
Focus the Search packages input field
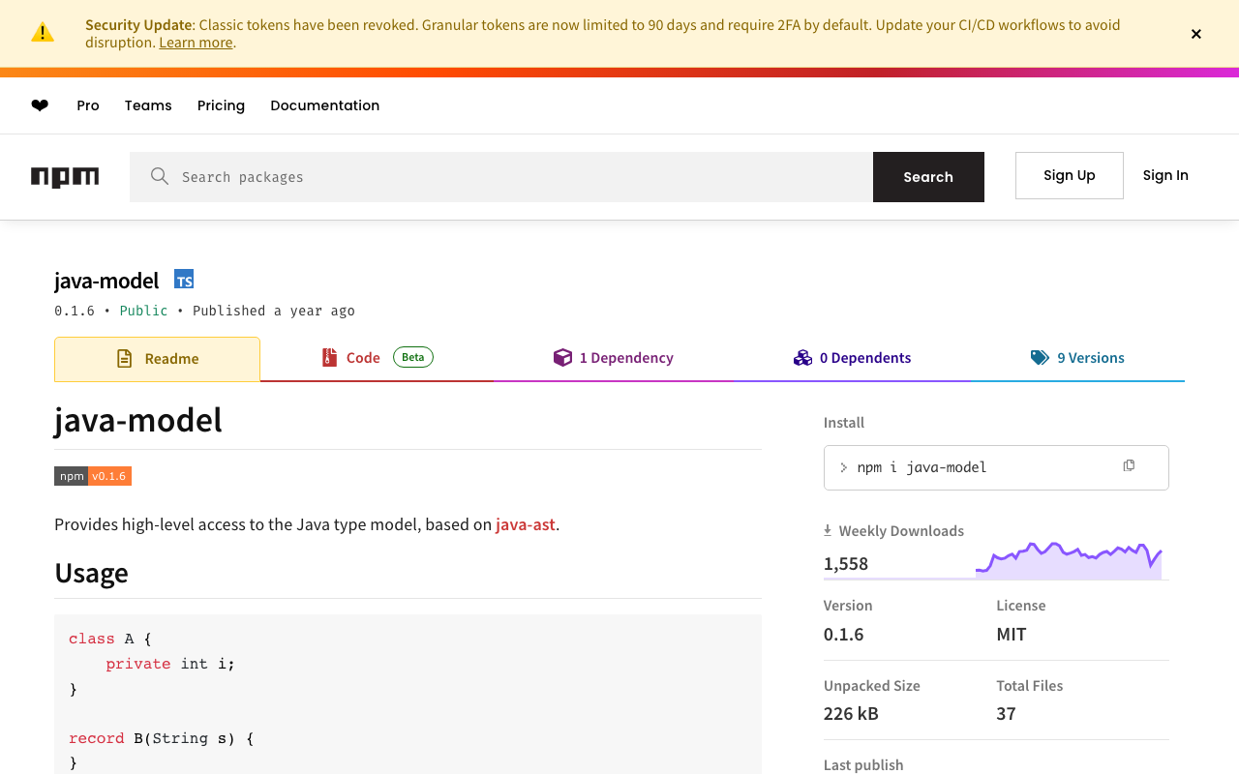[523, 177]
